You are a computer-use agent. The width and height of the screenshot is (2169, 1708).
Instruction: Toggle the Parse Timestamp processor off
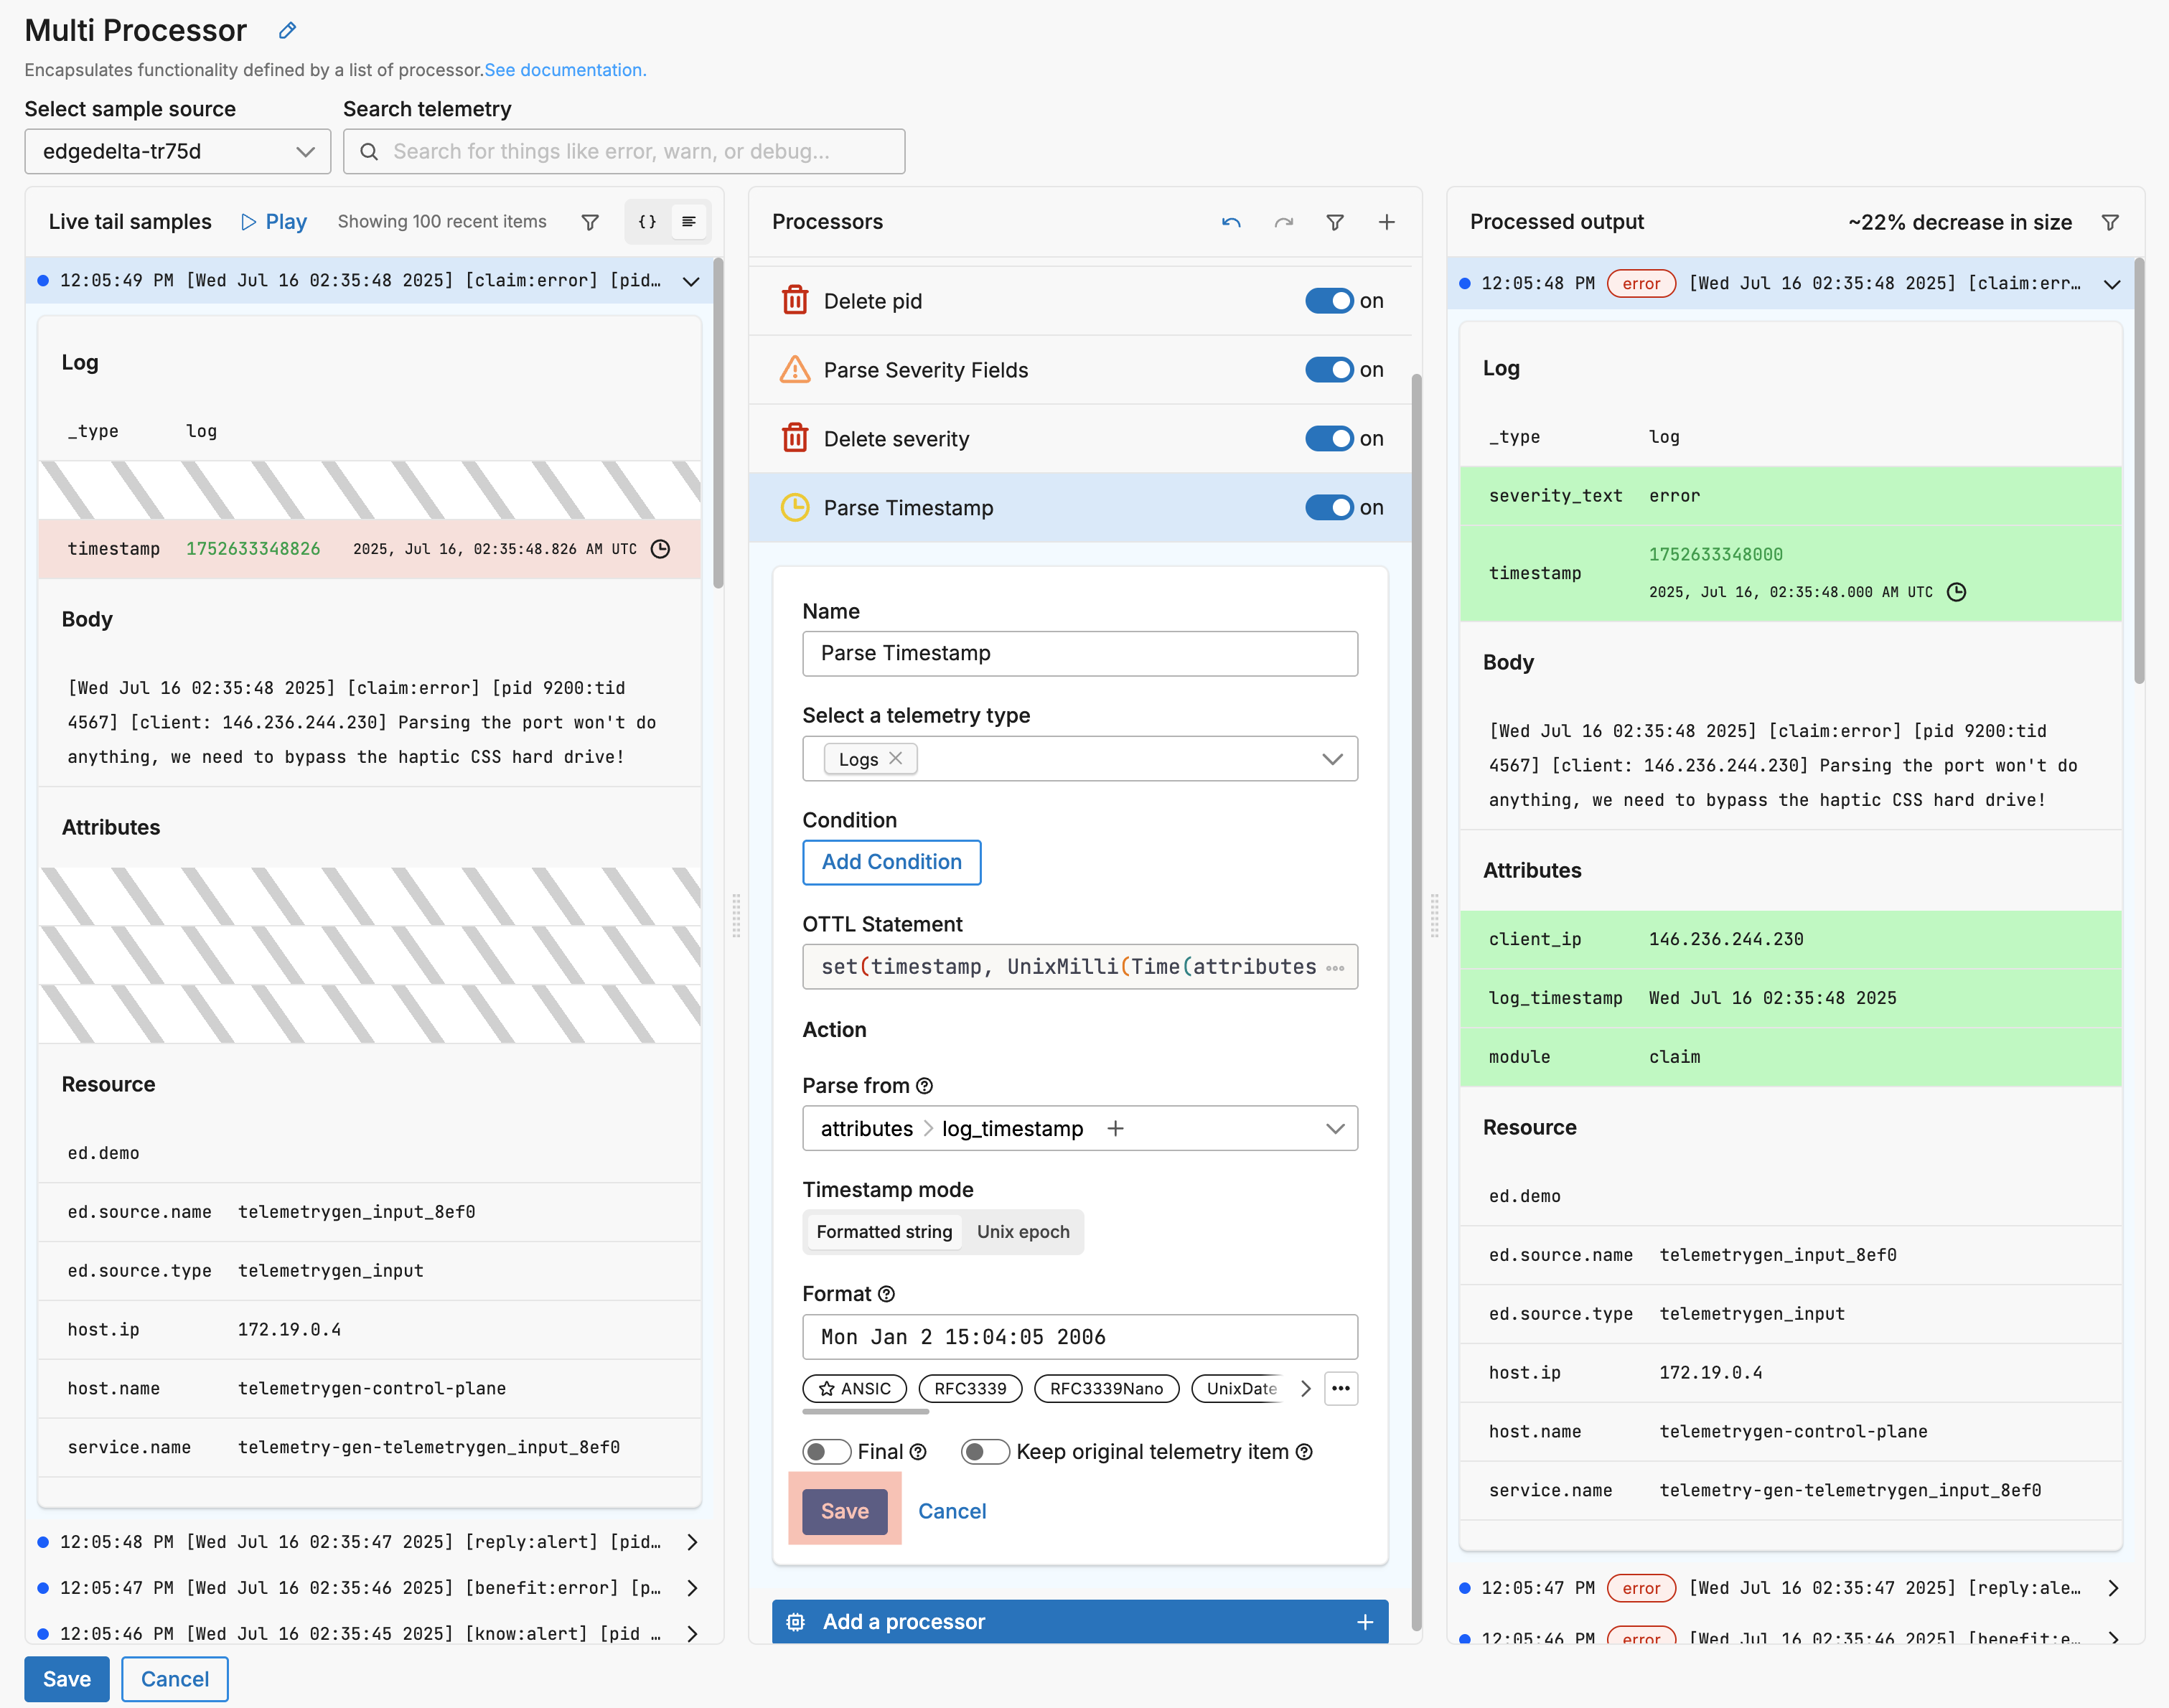click(x=1329, y=508)
